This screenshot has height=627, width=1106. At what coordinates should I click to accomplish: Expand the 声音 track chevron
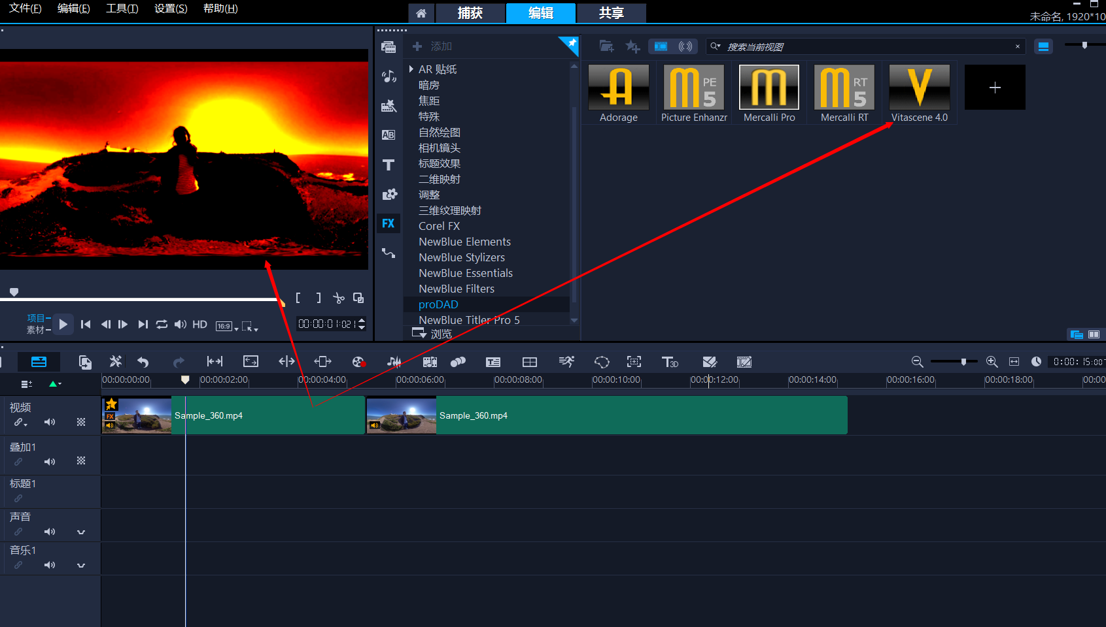click(x=81, y=532)
